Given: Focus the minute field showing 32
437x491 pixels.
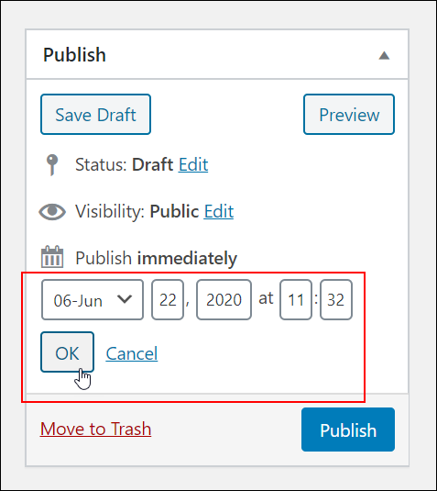Looking at the screenshot, I should coord(336,300).
